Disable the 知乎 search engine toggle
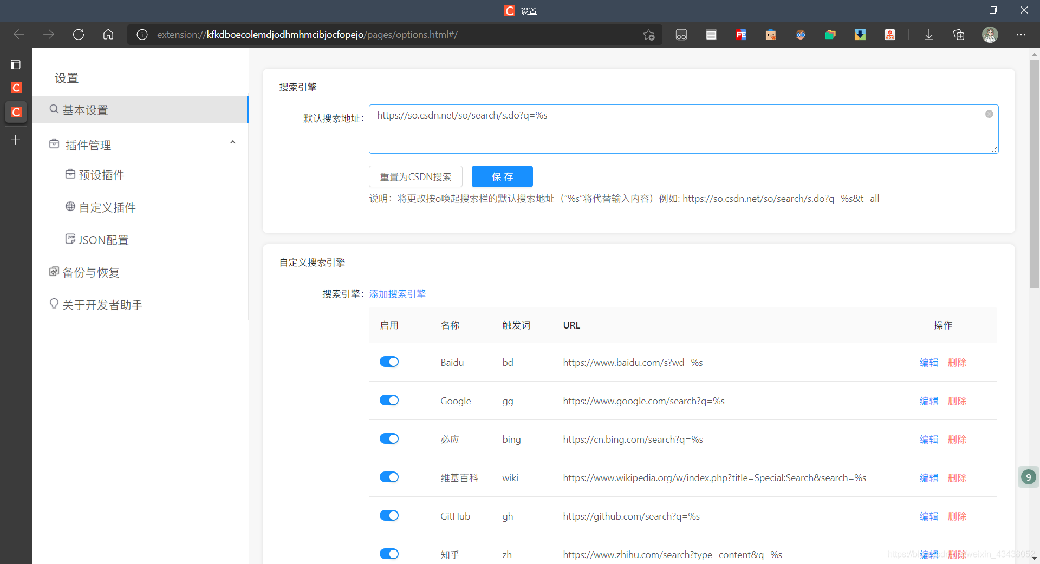 tap(389, 554)
